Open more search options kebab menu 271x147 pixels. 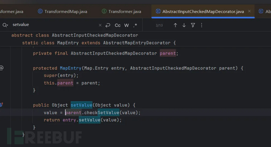click(201, 25)
